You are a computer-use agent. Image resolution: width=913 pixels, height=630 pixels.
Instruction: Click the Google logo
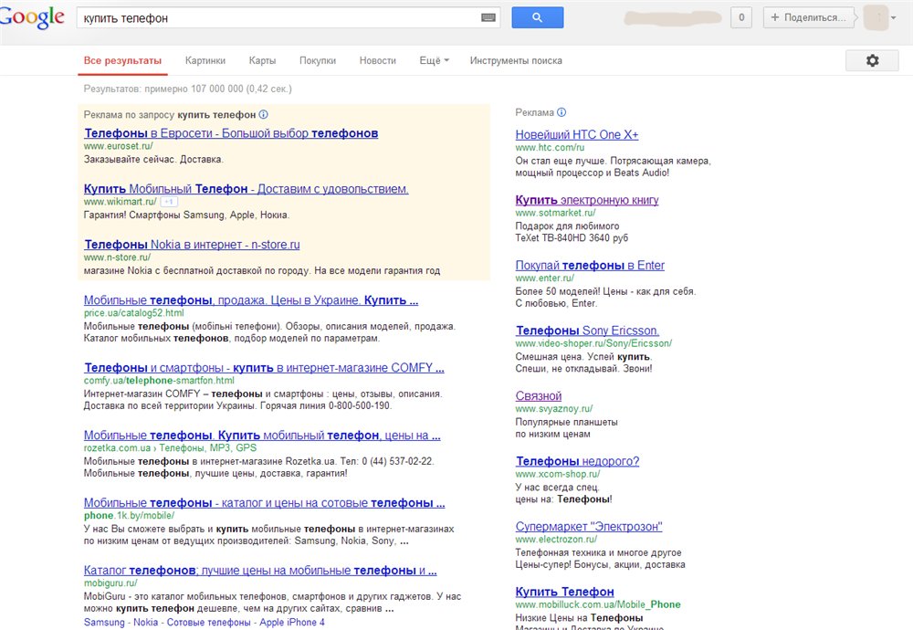[x=32, y=16]
